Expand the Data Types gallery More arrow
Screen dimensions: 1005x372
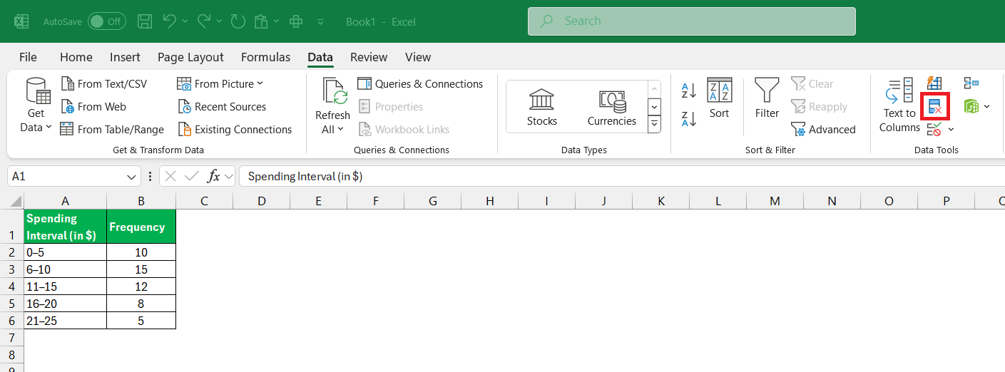pyautogui.click(x=654, y=125)
